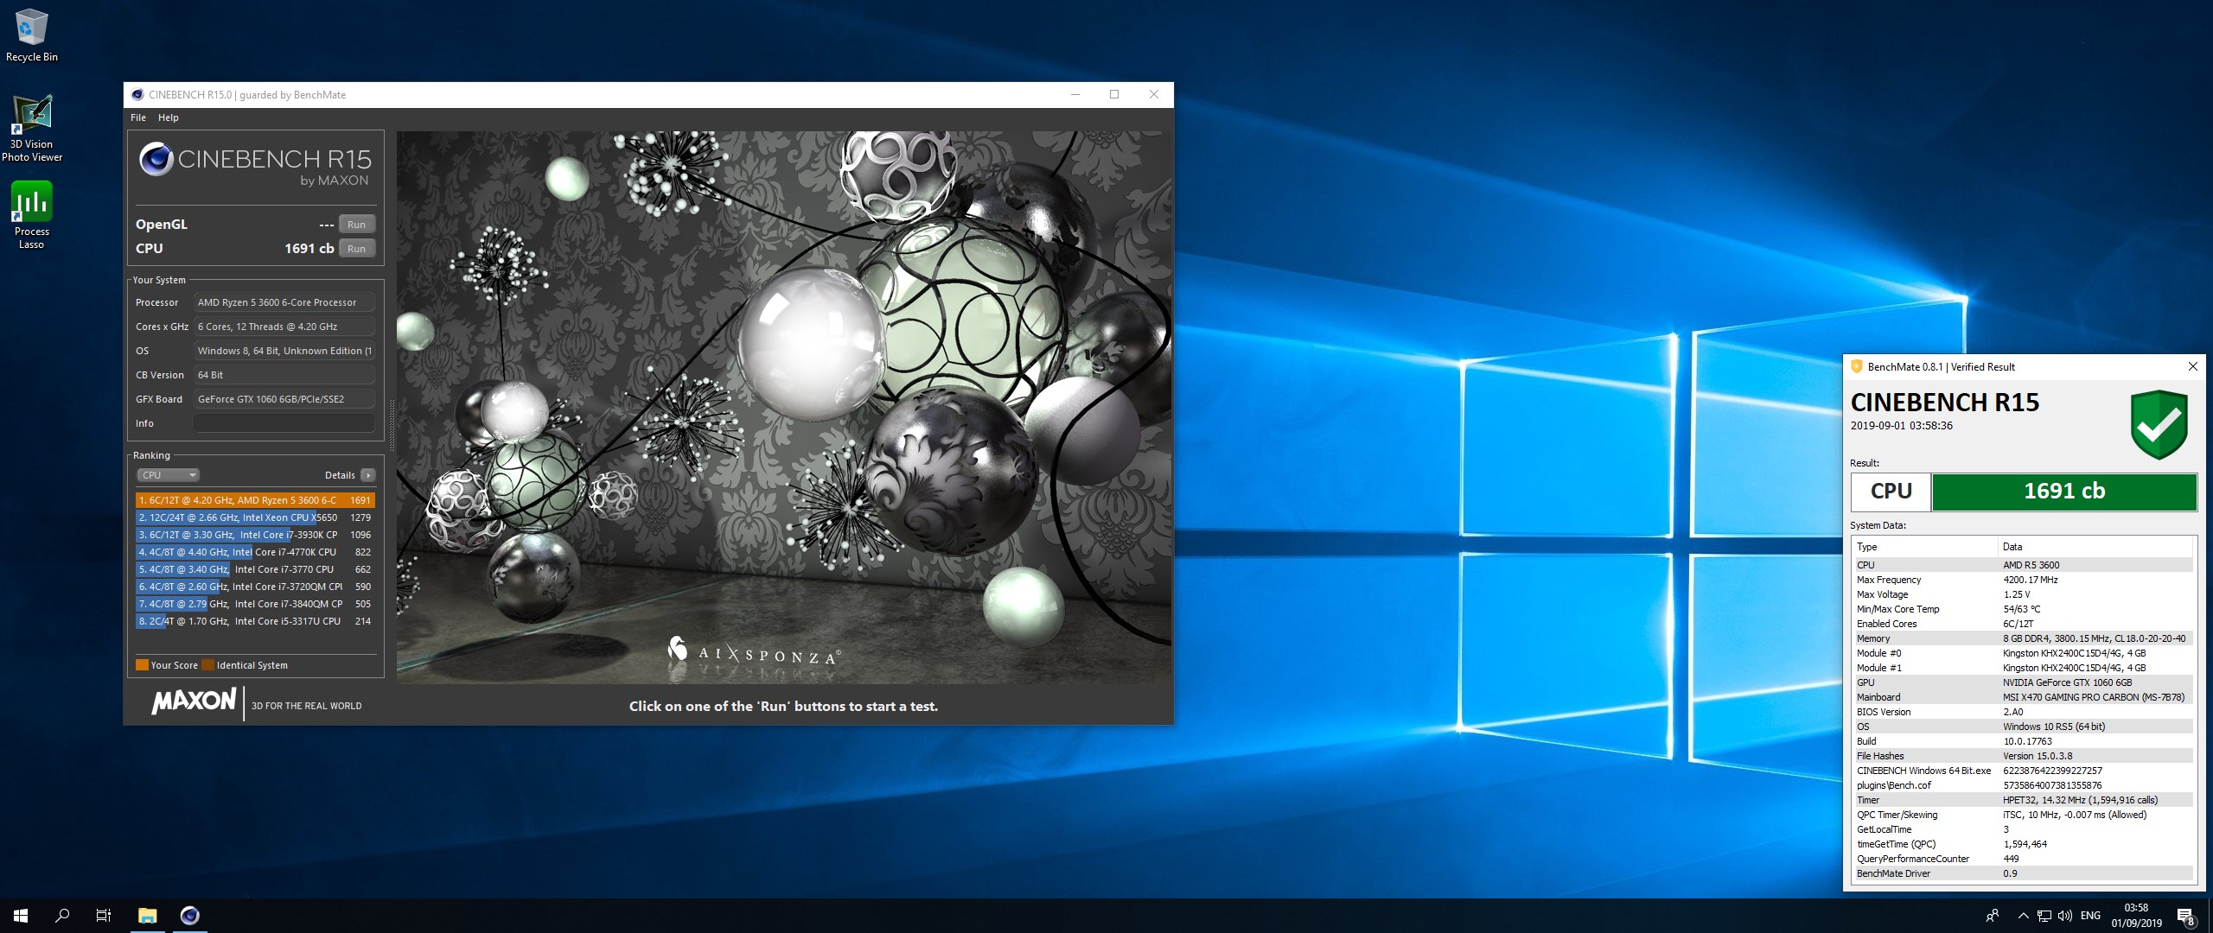Click the green verified shield checkmark
This screenshot has height=933, width=2213.
coord(2159,424)
